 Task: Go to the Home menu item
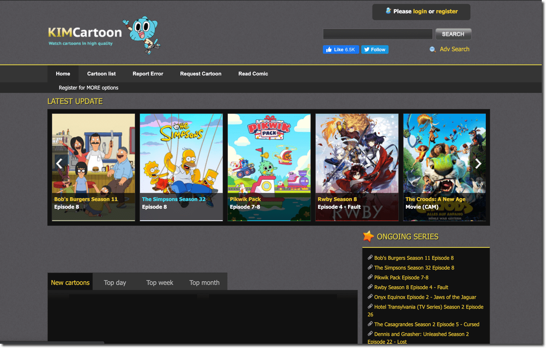point(63,74)
